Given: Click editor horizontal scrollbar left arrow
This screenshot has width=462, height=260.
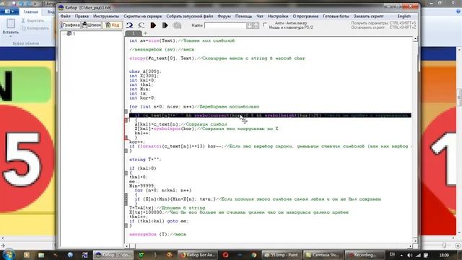Looking at the screenshot, I should [127, 246].
